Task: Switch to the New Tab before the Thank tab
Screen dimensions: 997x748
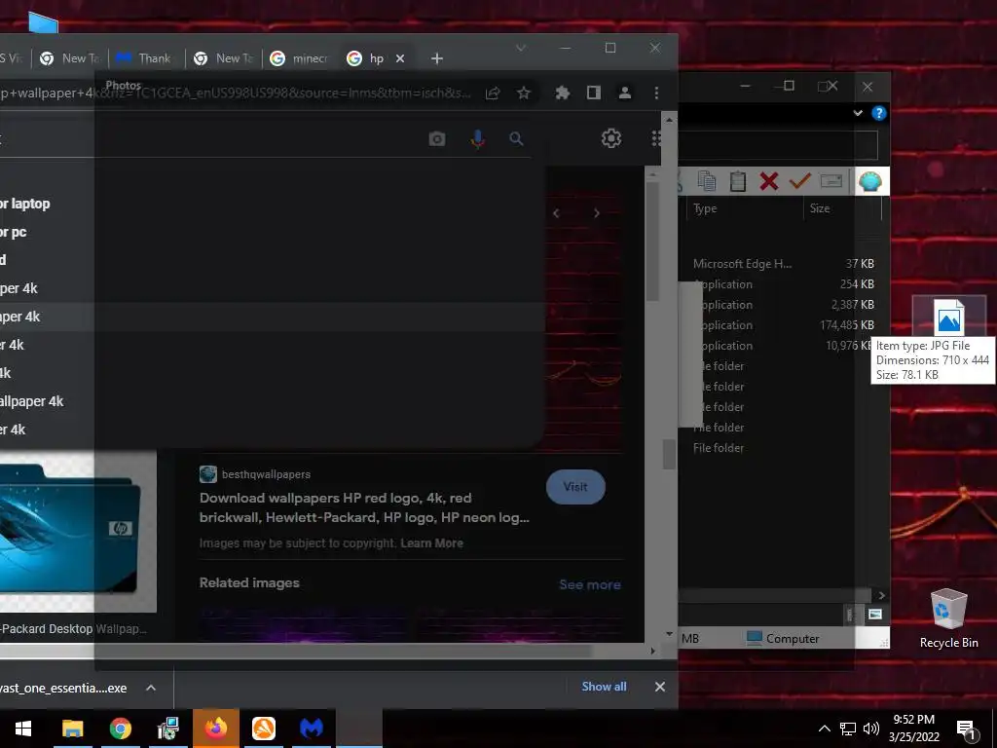Action: pos(70,58)
